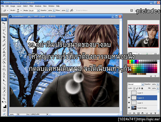Select the Type tool
161x122 pixels.
coord(4,77)
